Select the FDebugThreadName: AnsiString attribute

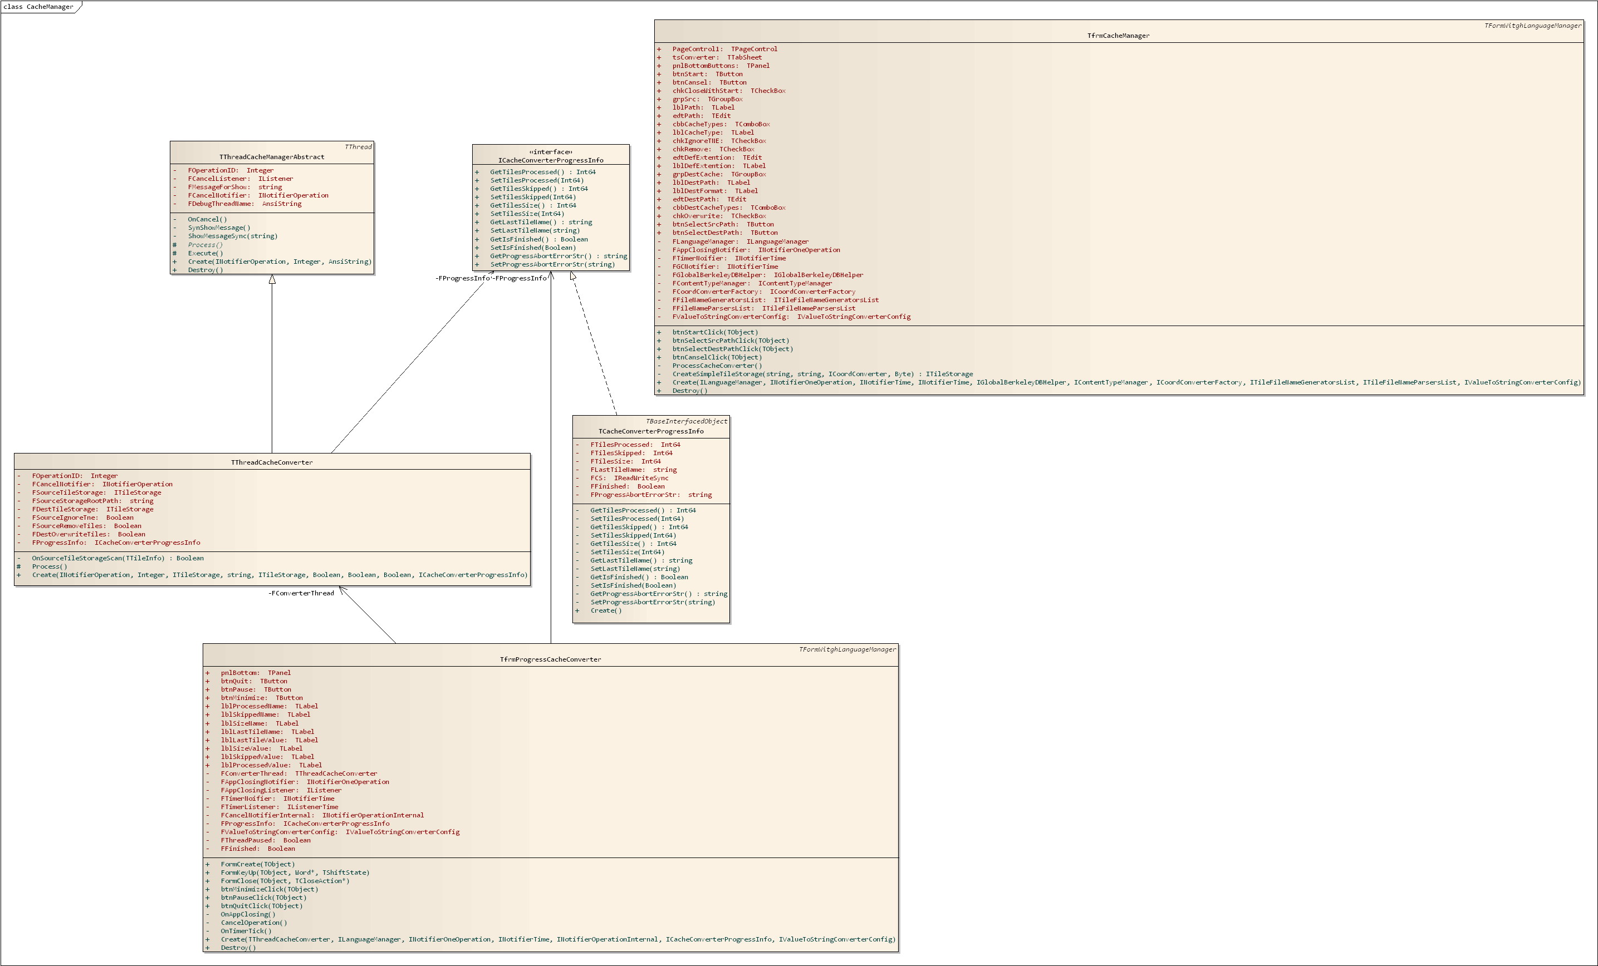(x=244, y=204)
